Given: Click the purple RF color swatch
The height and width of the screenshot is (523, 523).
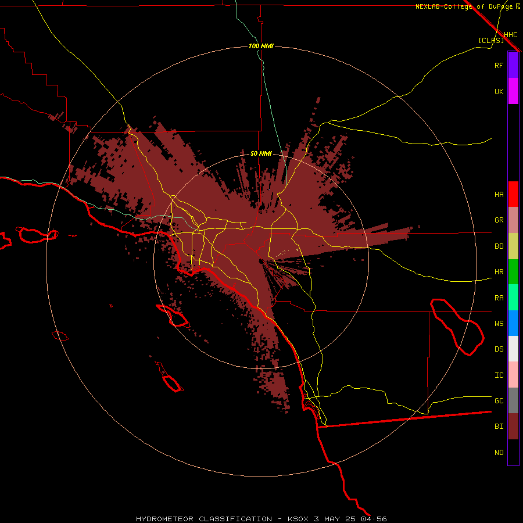Looking at the screenshot, I should [513, 65].
